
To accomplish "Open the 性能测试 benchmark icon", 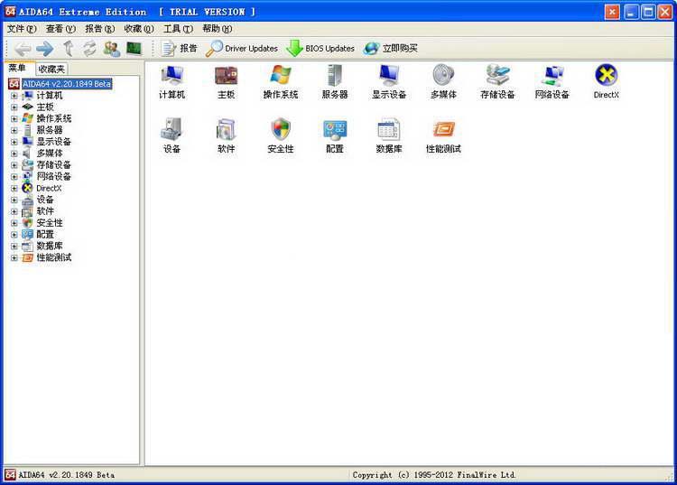I will tap(443, 130).
